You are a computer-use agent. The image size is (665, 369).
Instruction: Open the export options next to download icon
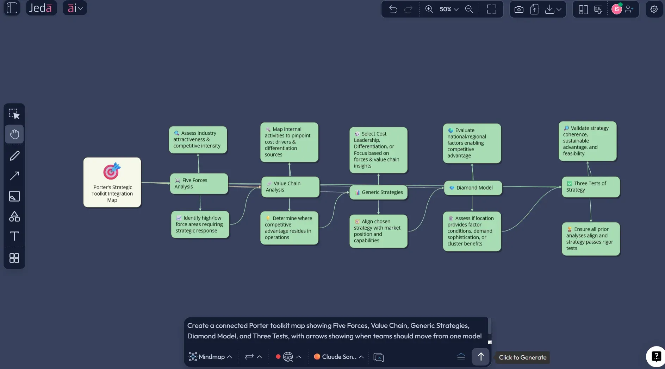[x=560, y=9]
